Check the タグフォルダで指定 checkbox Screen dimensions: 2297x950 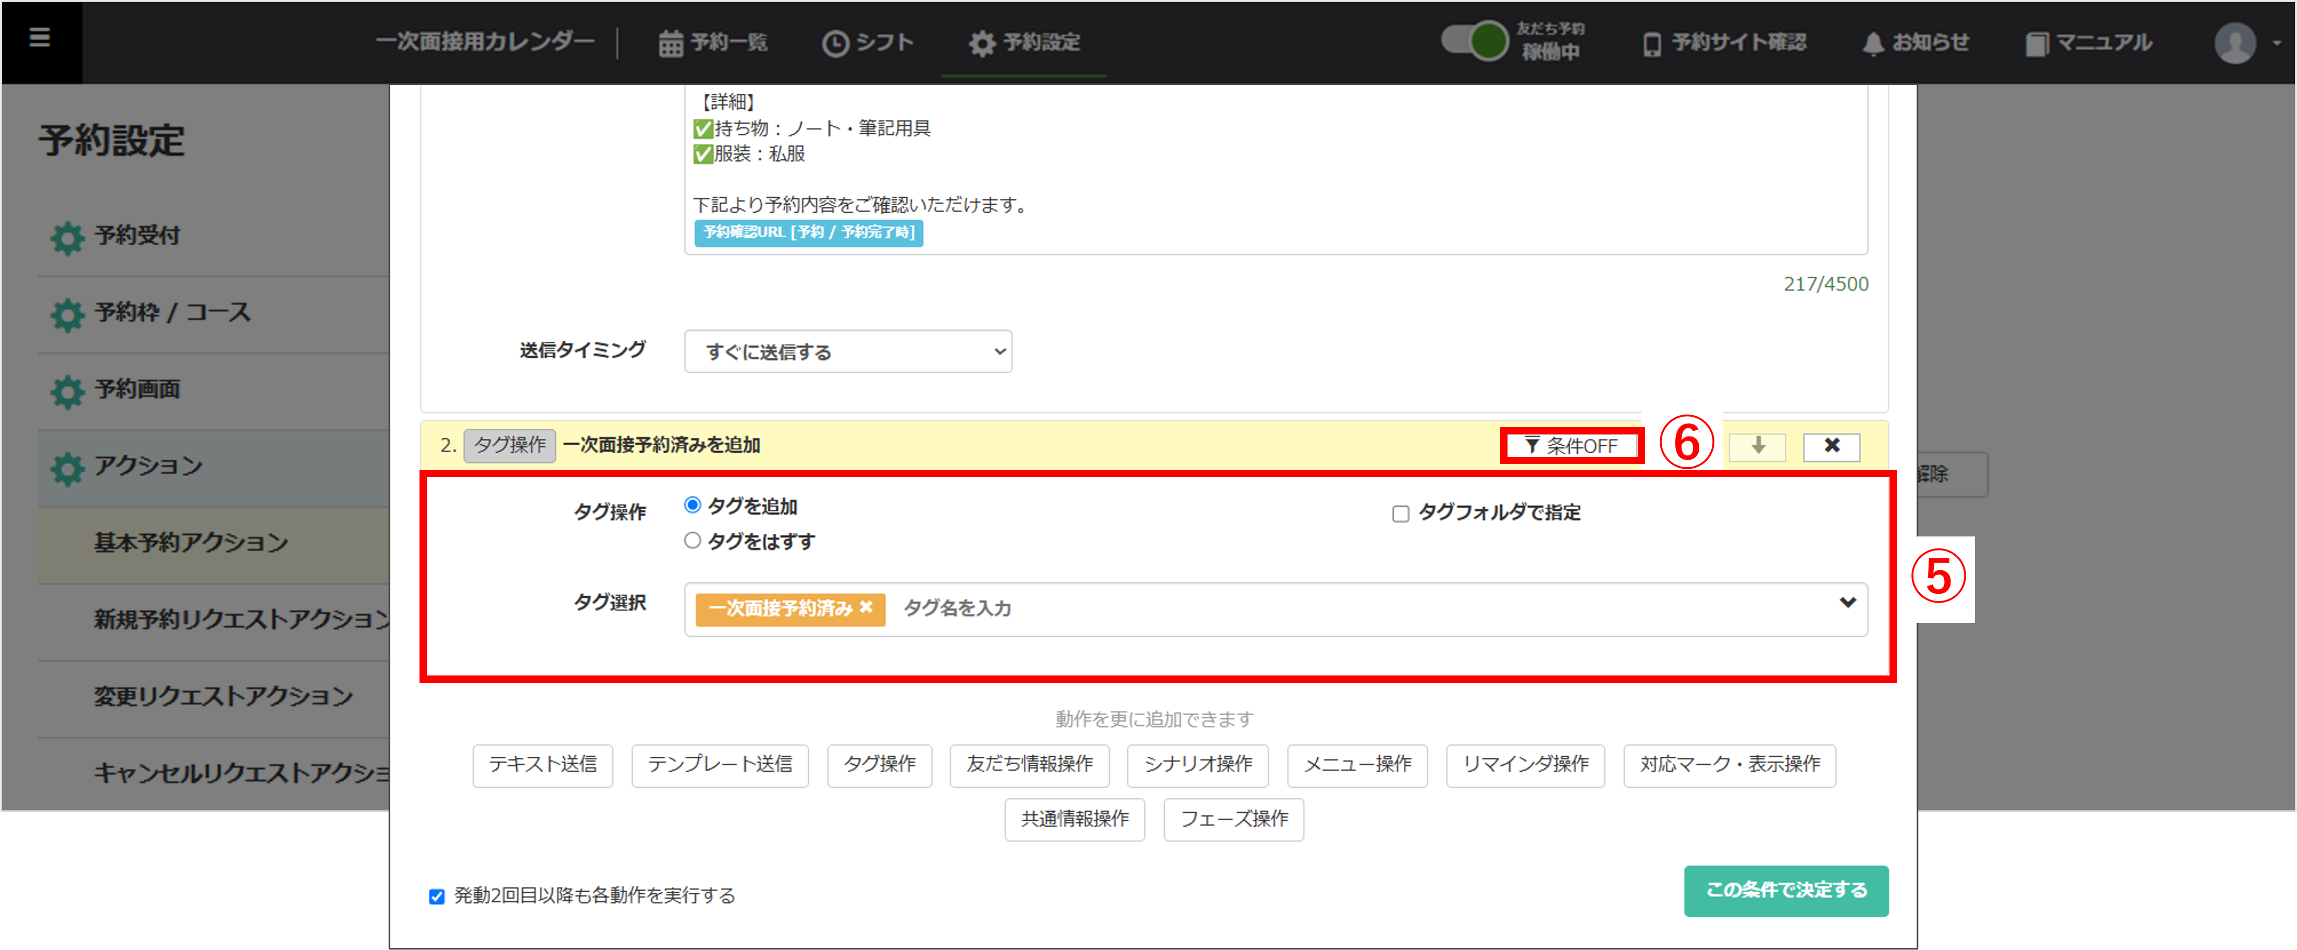click(x=1400, y=514)
